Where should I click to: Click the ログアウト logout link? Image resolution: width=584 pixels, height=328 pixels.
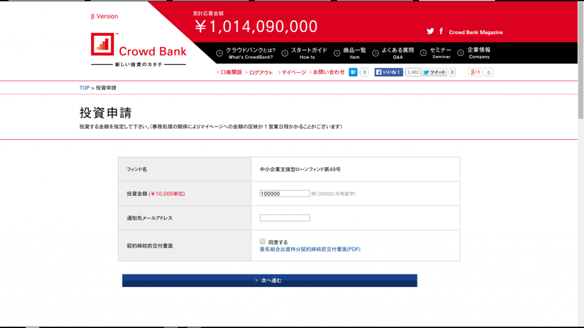coord(261,72)
